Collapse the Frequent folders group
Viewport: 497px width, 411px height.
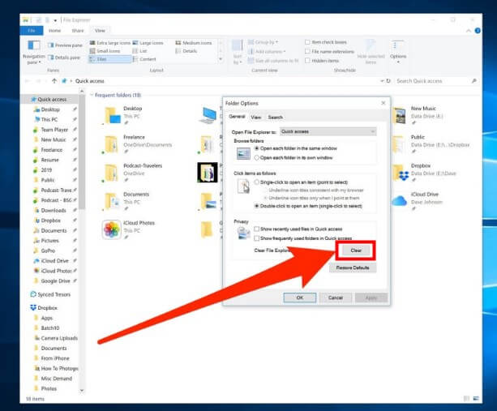tap(92, 95)
